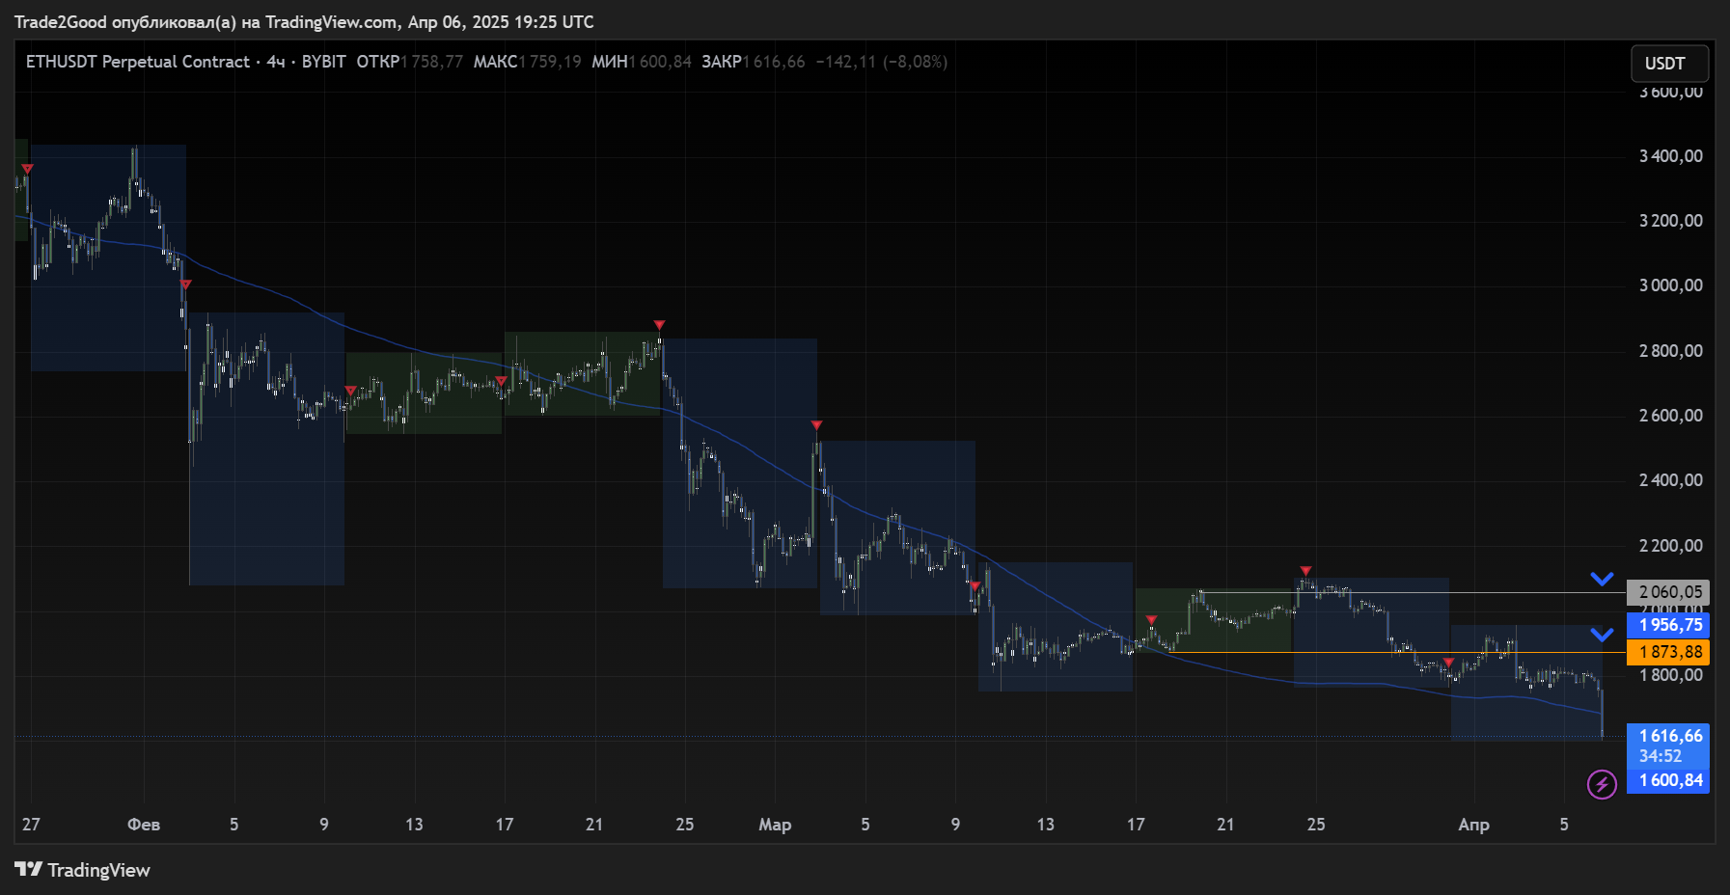1730x895 pixels.
Task: Click the Мар label on the time axis
Action: coord(775,825)
